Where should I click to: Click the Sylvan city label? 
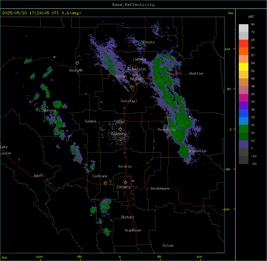point(121,76)
